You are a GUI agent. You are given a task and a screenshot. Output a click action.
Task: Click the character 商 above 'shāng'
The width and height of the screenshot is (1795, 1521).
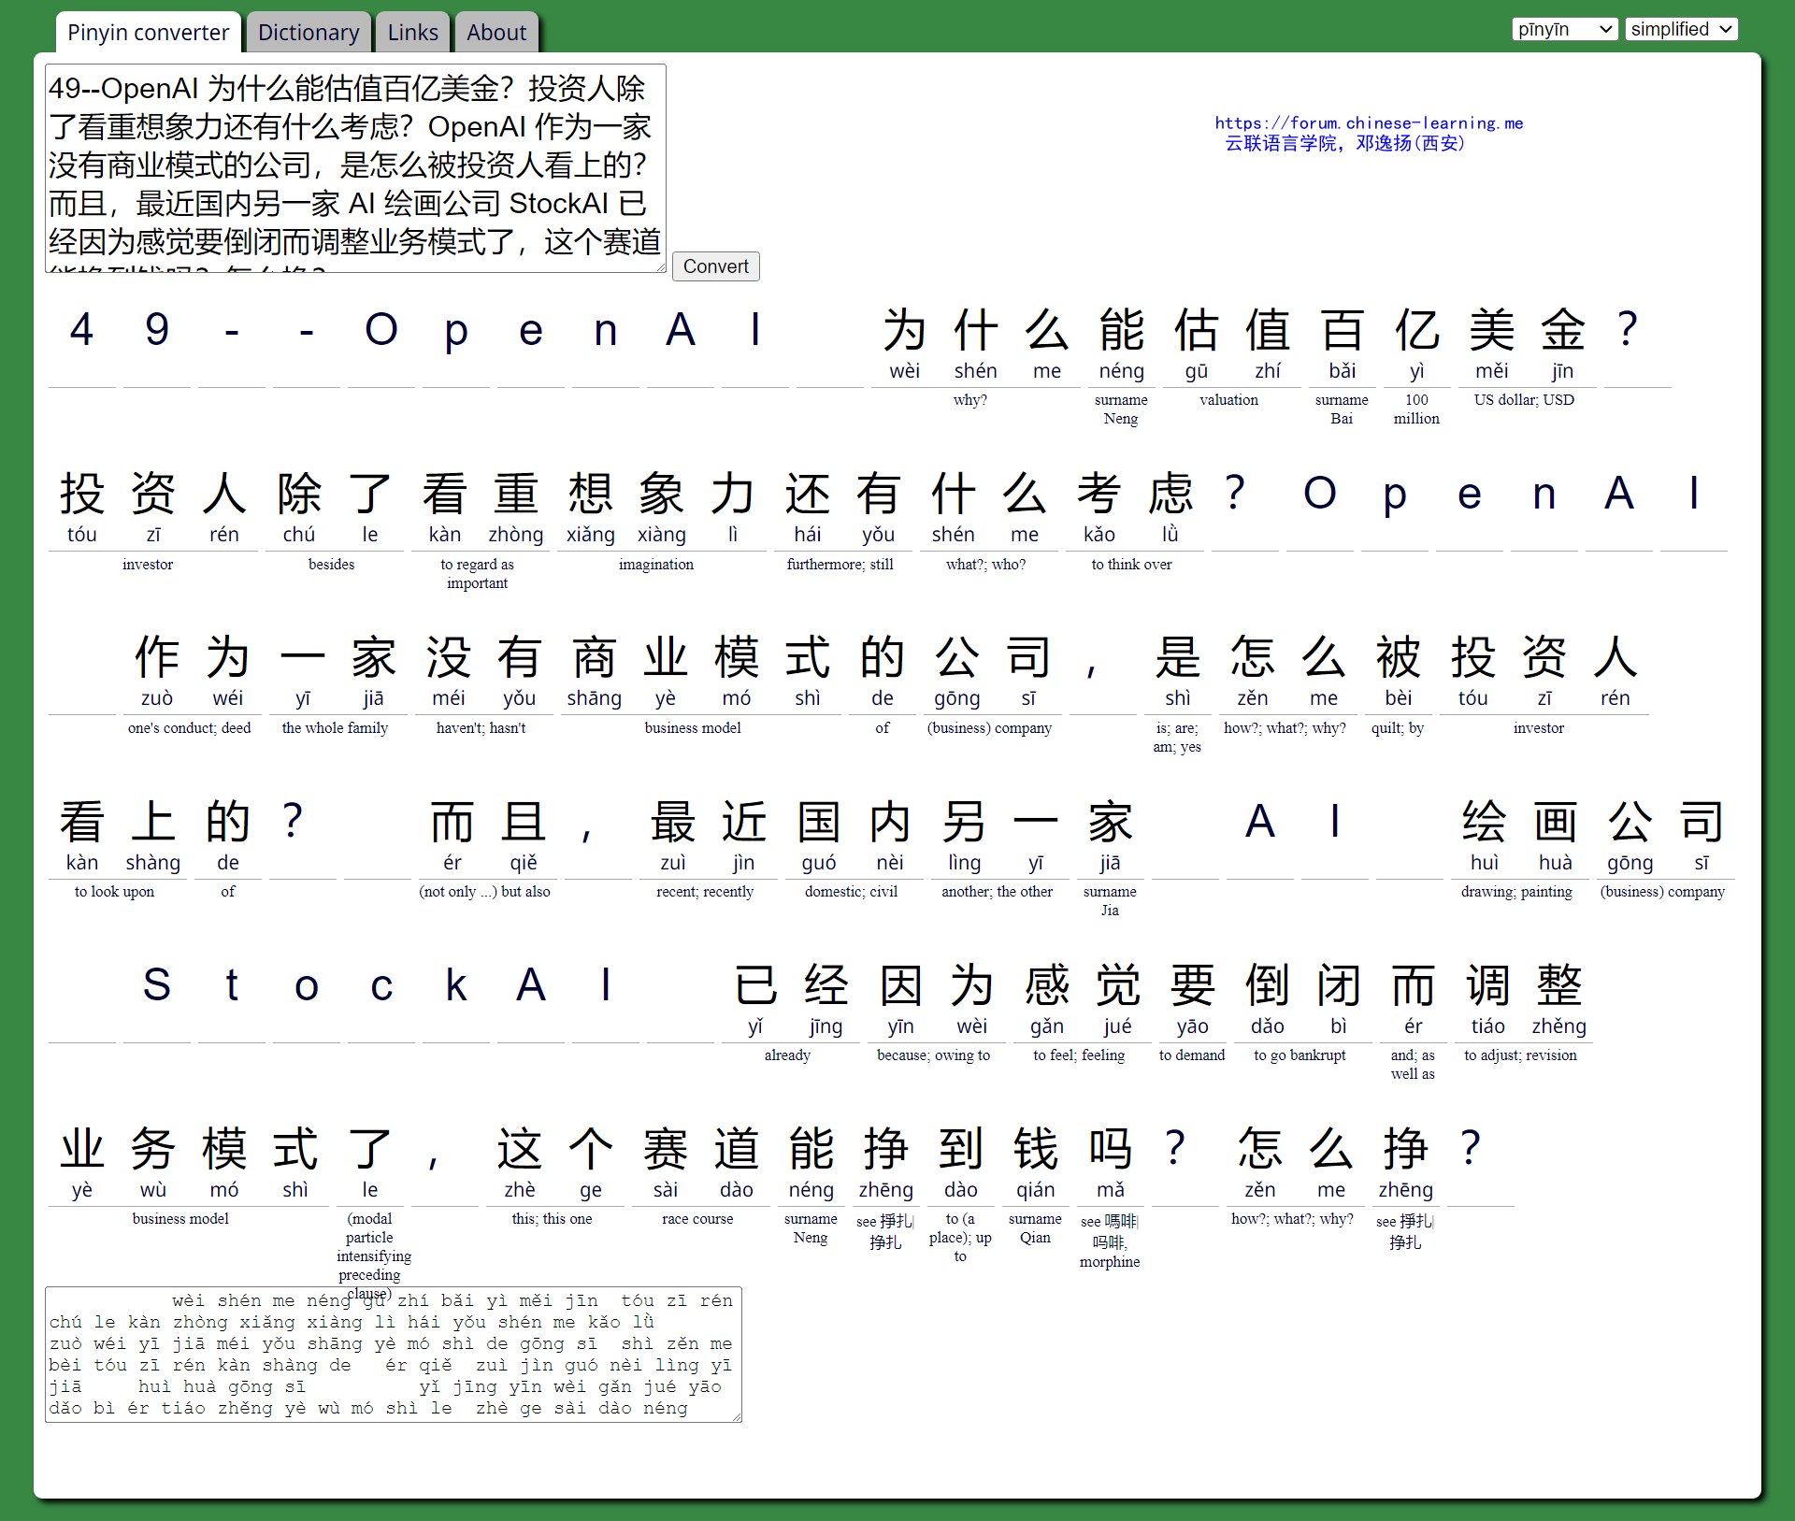(x=594, y=657)
